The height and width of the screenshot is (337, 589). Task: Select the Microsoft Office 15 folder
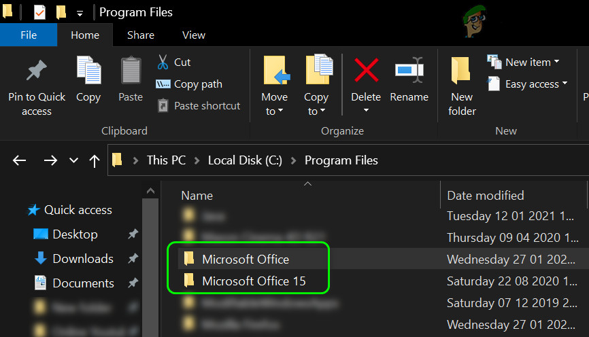point(253,281)
